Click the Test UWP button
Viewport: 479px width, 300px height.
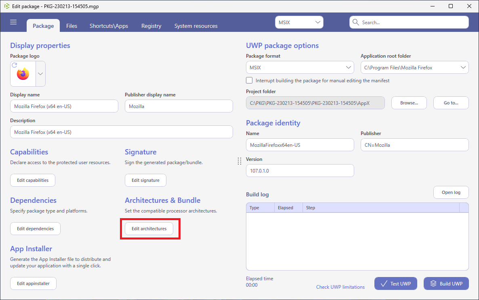point(396,283)
